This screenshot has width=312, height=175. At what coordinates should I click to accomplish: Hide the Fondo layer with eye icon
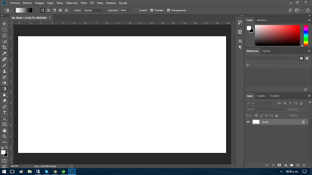tap(248, 122)
